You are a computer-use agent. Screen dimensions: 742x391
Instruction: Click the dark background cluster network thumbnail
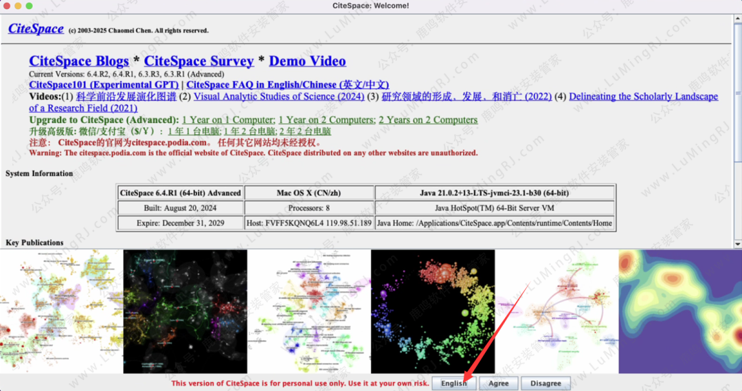185,311
